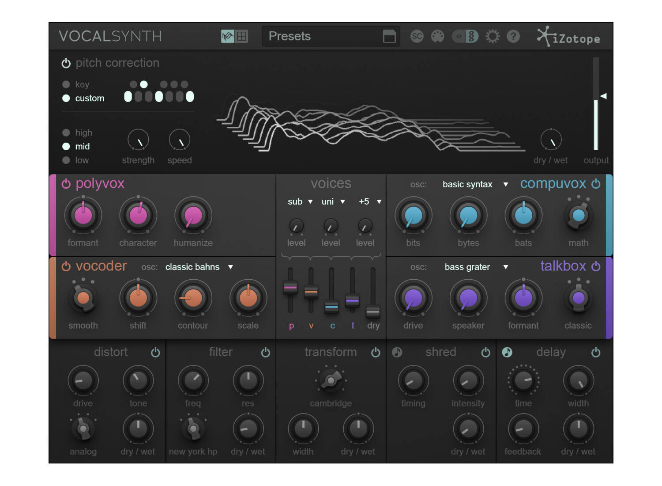Select the mid vocal range

[76, 146]
